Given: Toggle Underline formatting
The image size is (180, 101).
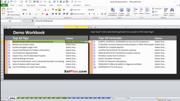Looking at the screenshot, I should click(x=30, y=14).
